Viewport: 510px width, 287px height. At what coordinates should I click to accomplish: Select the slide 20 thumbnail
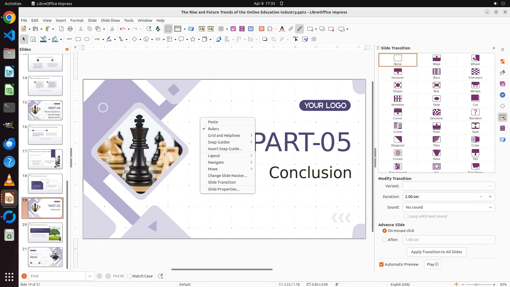pos(45,233)
